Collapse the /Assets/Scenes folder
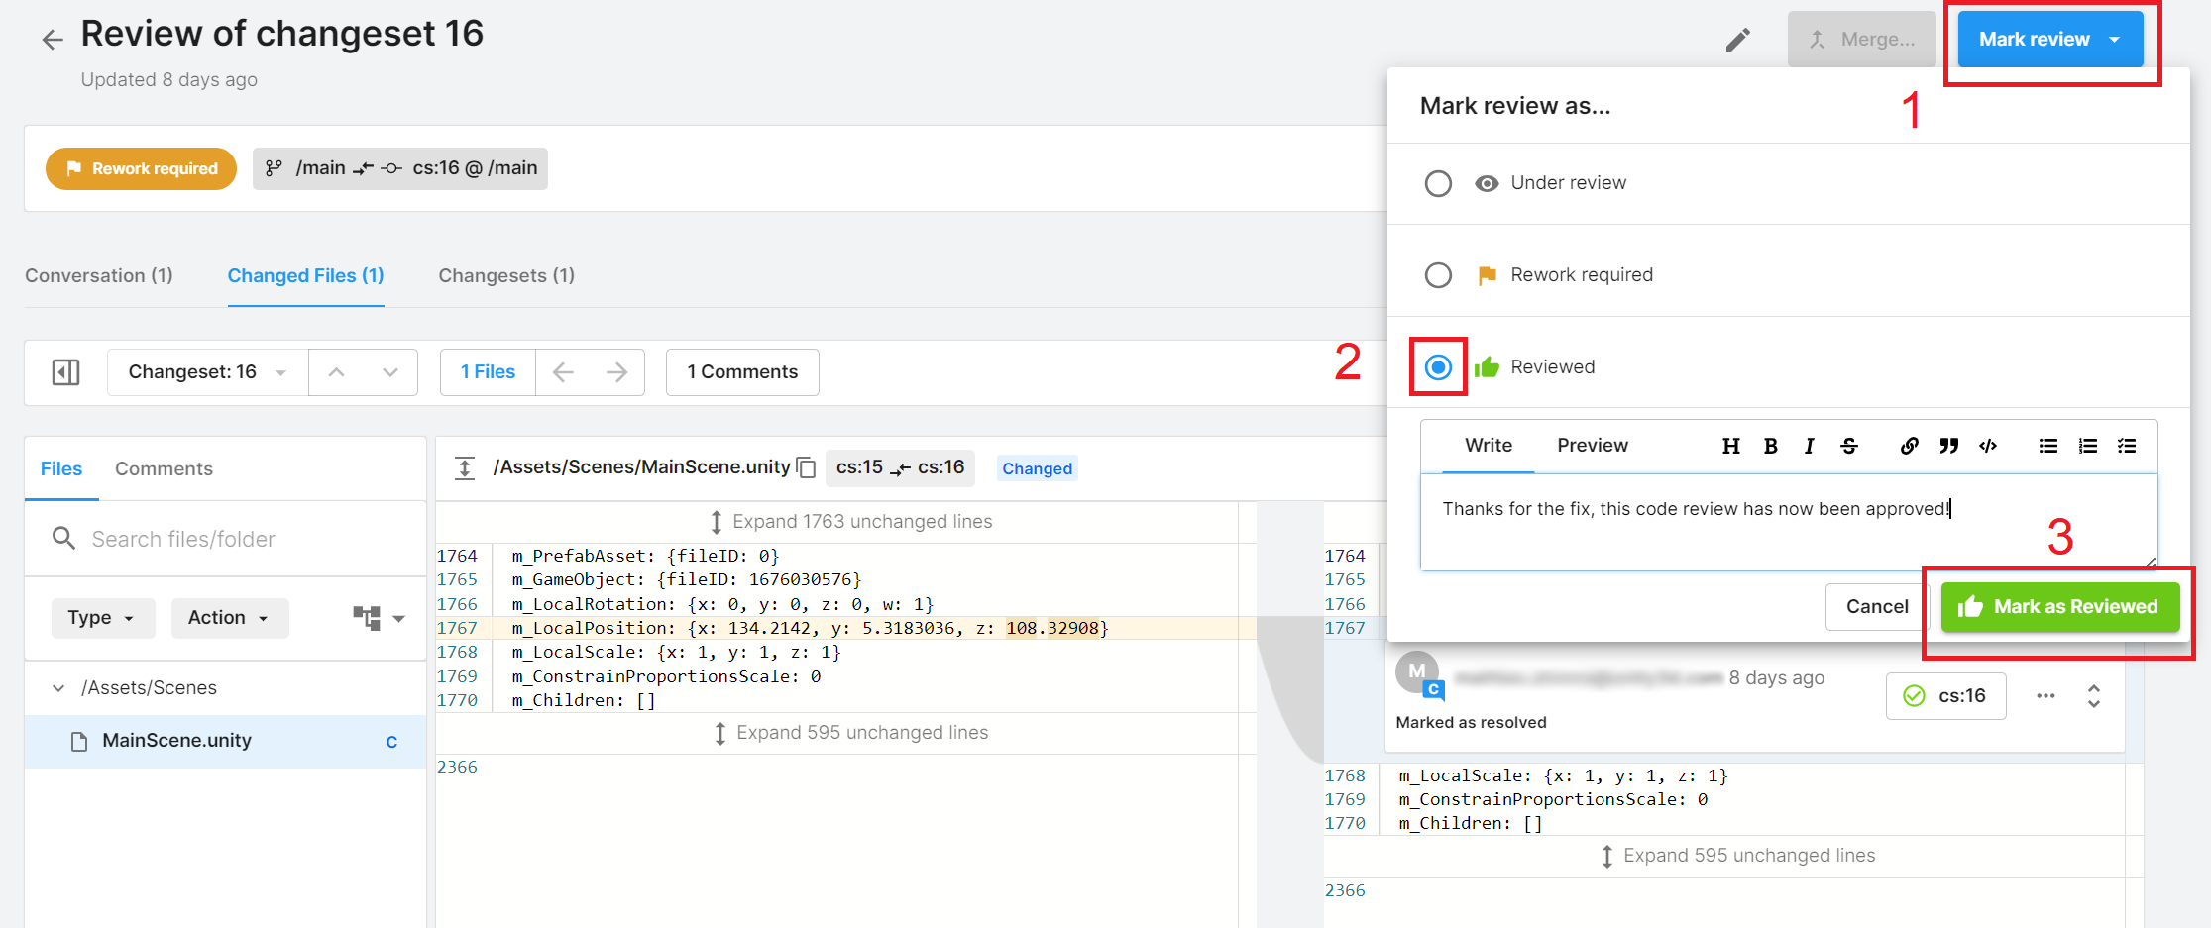2211x928 pixels. pos(58,688)
